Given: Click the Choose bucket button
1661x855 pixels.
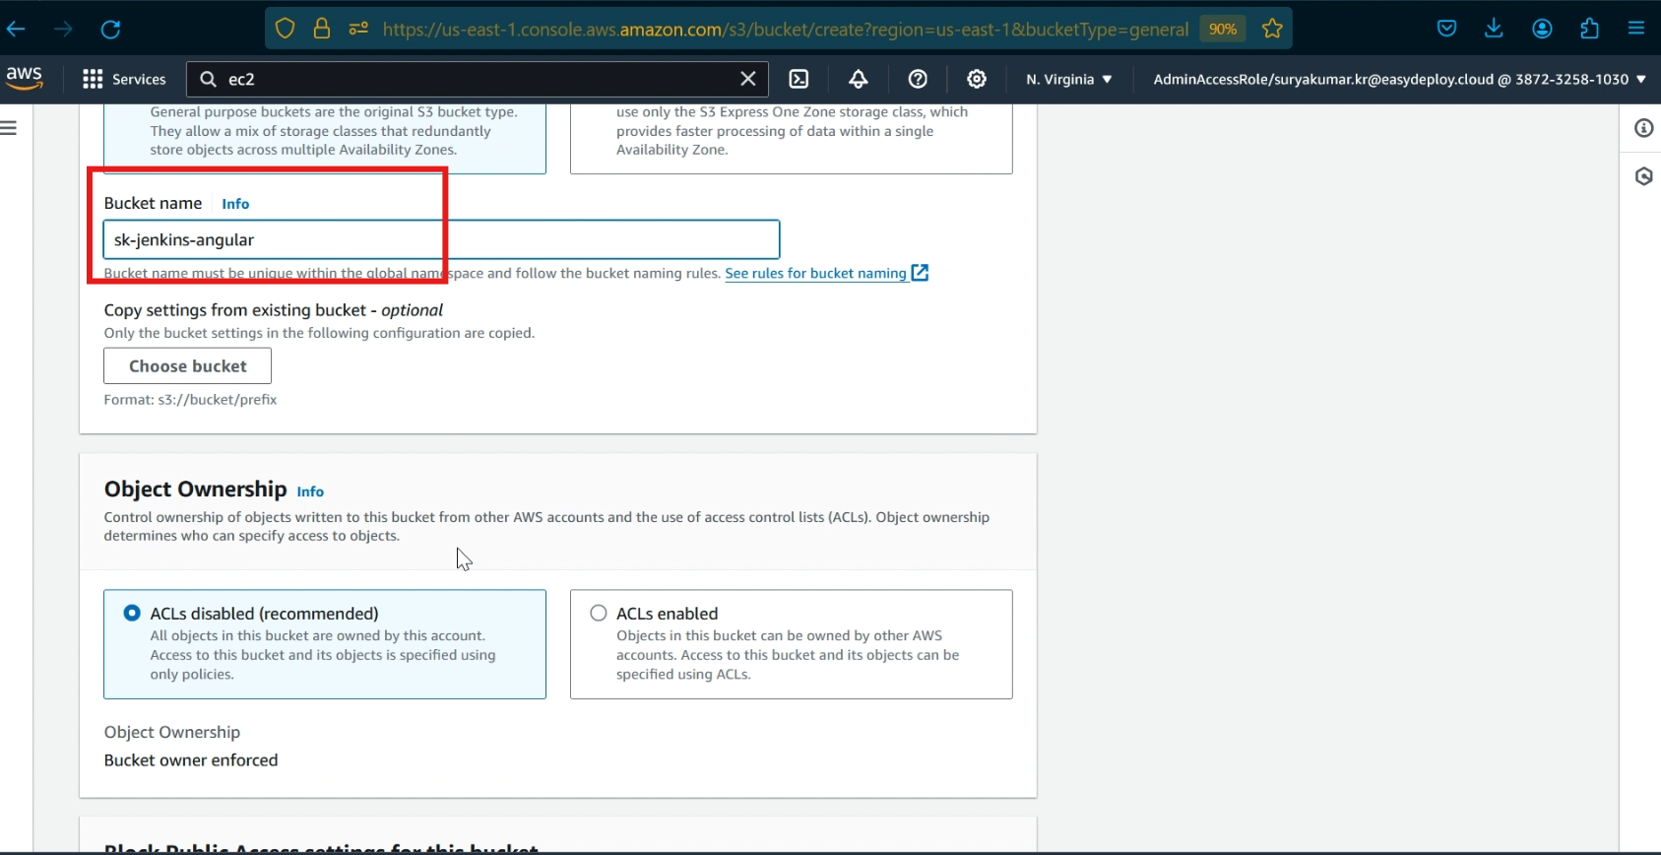Looking at the screenshot, I should point(187,365).
